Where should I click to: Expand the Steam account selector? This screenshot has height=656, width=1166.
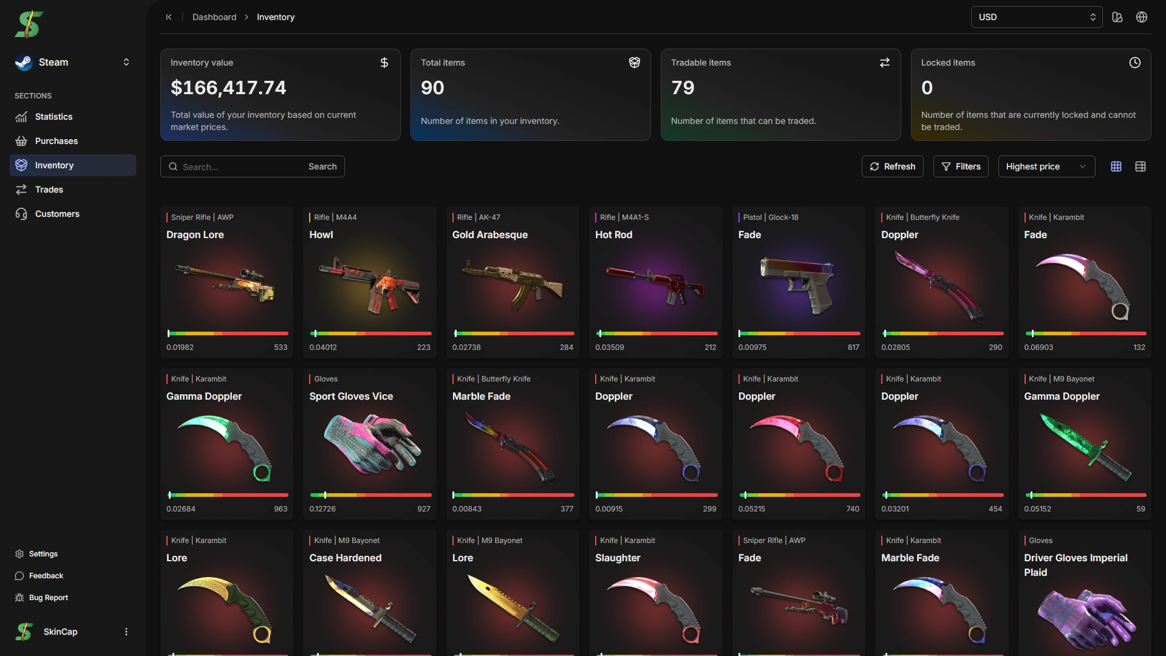[73, 62]
